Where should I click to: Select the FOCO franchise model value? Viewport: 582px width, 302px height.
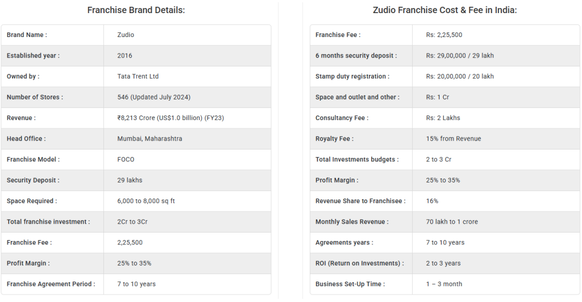[126, 159]
